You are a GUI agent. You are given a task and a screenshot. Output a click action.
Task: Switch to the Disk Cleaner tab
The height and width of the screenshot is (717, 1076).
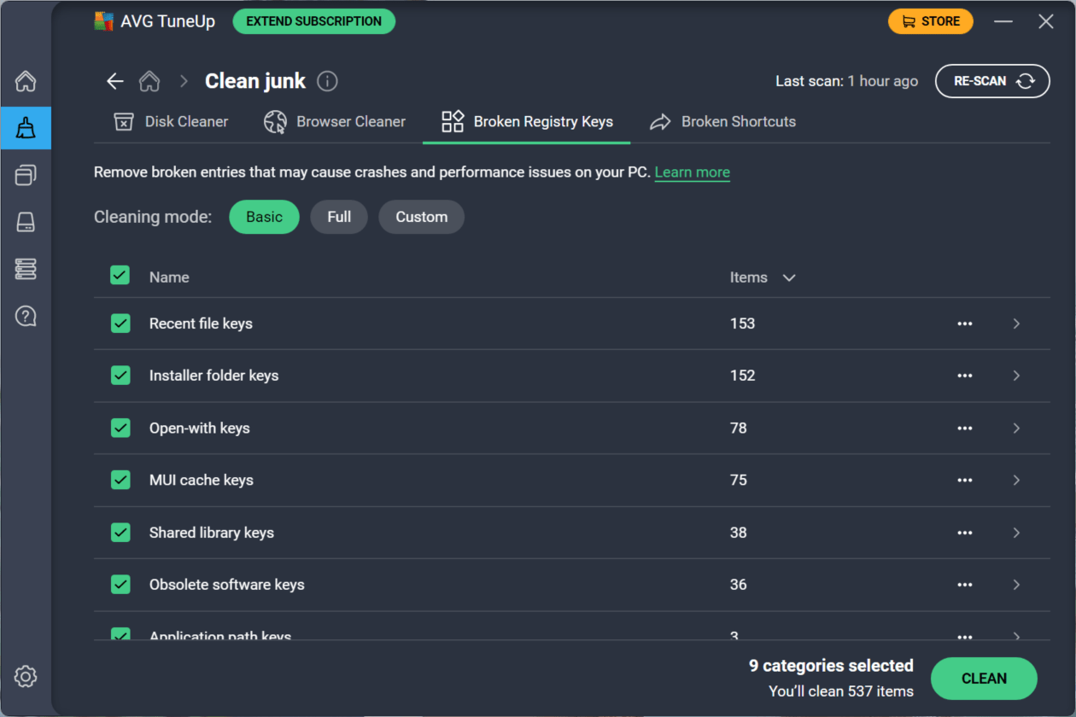pyautogui.click(x=171, y=122)
